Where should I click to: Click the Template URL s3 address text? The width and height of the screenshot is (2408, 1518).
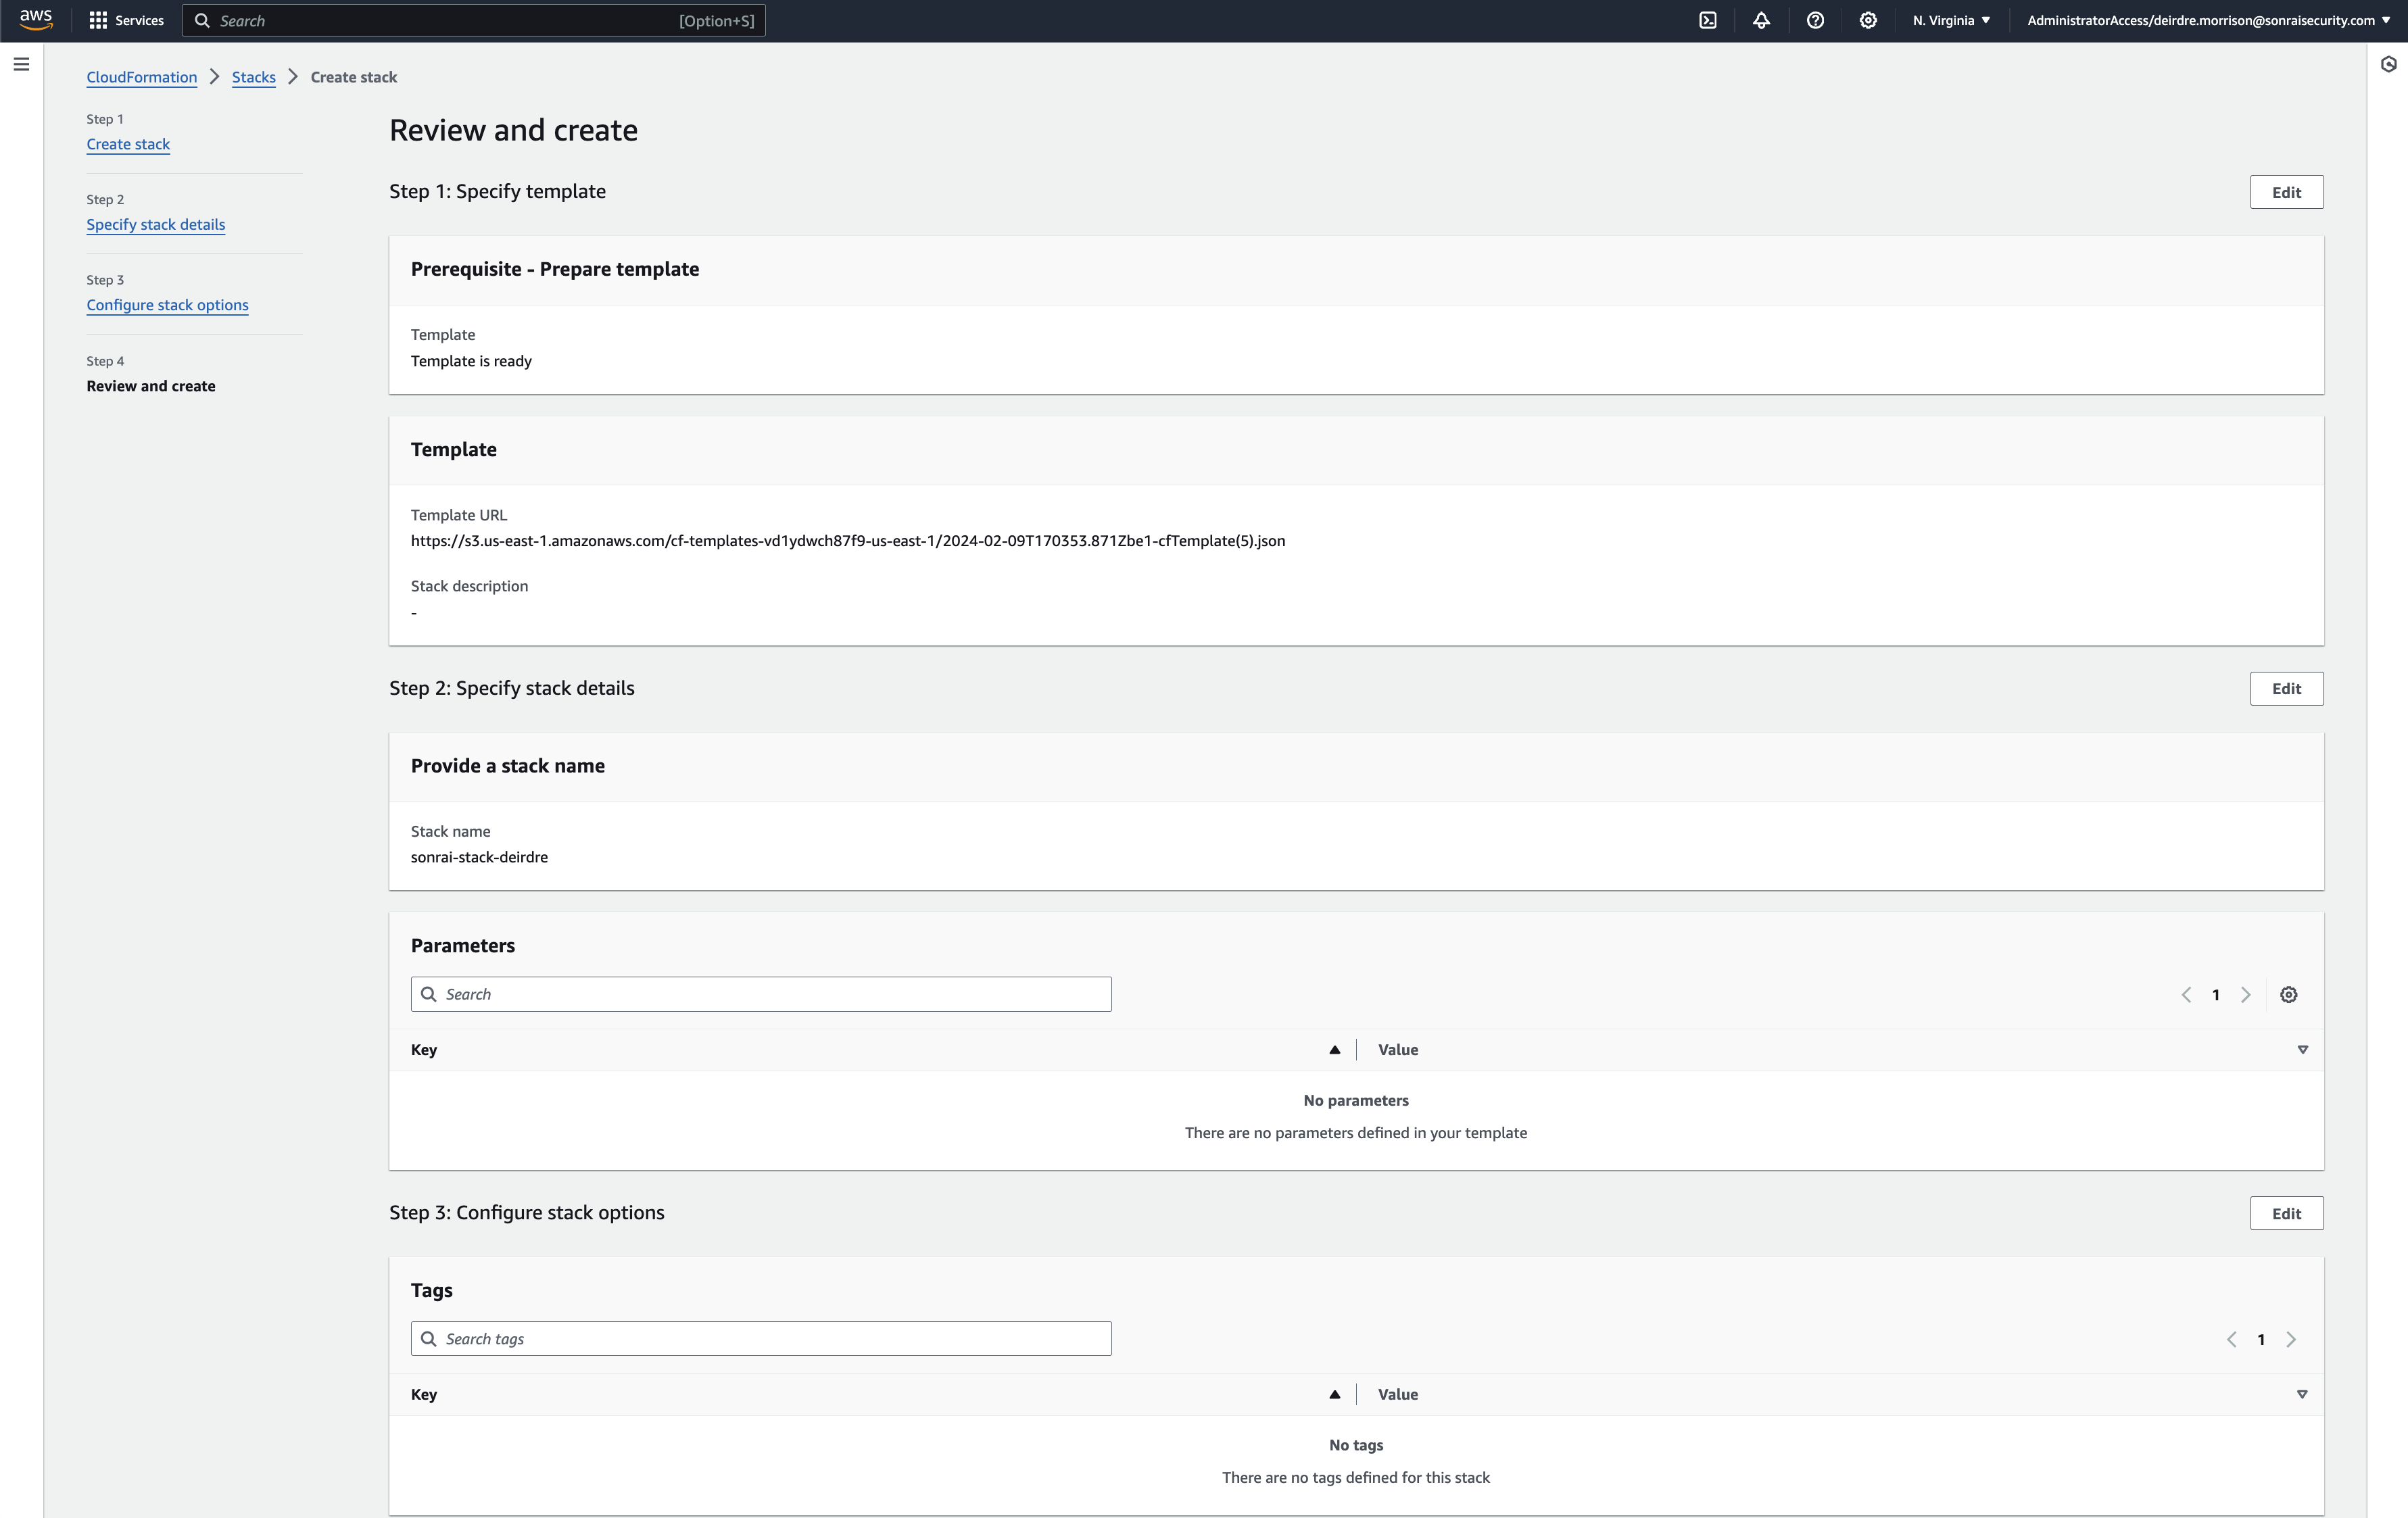[x=848, y=541]
